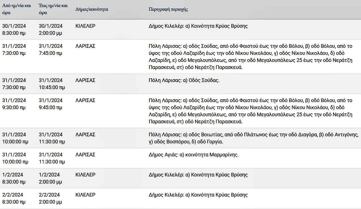The width and height of the screenshot is (361, 209).
Task: Select ΚΙΛΕΛΕΡ in the 1/2/2024 row
Action: tap(85, 175)
